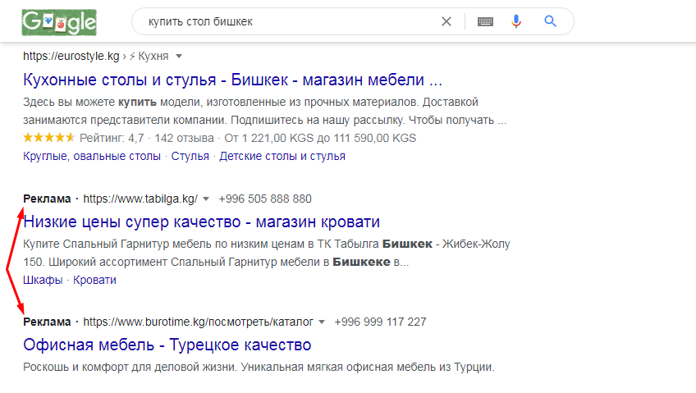
Task: Open Круглые, овальные столы sitelink
Action: tap(92, 156)
